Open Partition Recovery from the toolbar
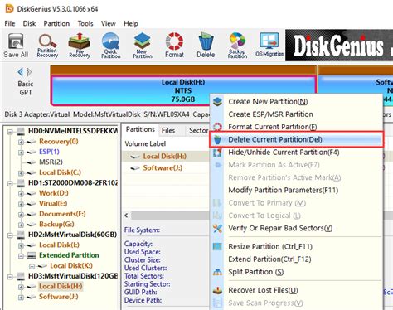Viewport: 393px width, 310px height. point(47,45)
